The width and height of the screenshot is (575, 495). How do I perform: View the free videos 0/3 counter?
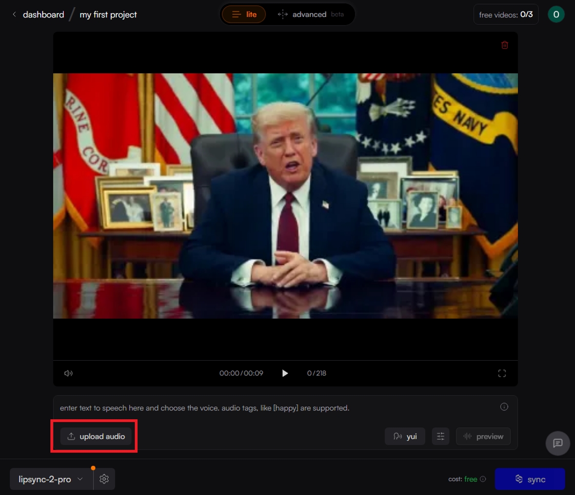506,15
